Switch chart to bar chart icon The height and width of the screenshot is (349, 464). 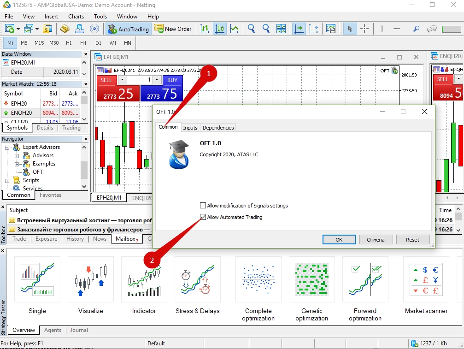click(x=205, y=29)
